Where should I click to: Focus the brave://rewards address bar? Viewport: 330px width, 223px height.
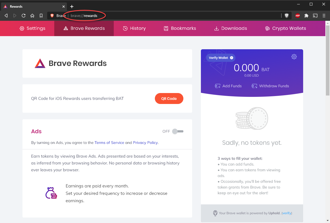164,16
